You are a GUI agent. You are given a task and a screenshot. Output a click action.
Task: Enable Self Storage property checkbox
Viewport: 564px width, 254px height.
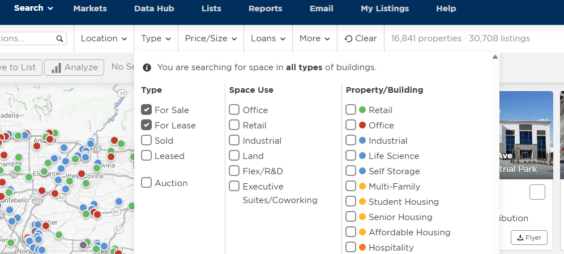click(351, 171)
